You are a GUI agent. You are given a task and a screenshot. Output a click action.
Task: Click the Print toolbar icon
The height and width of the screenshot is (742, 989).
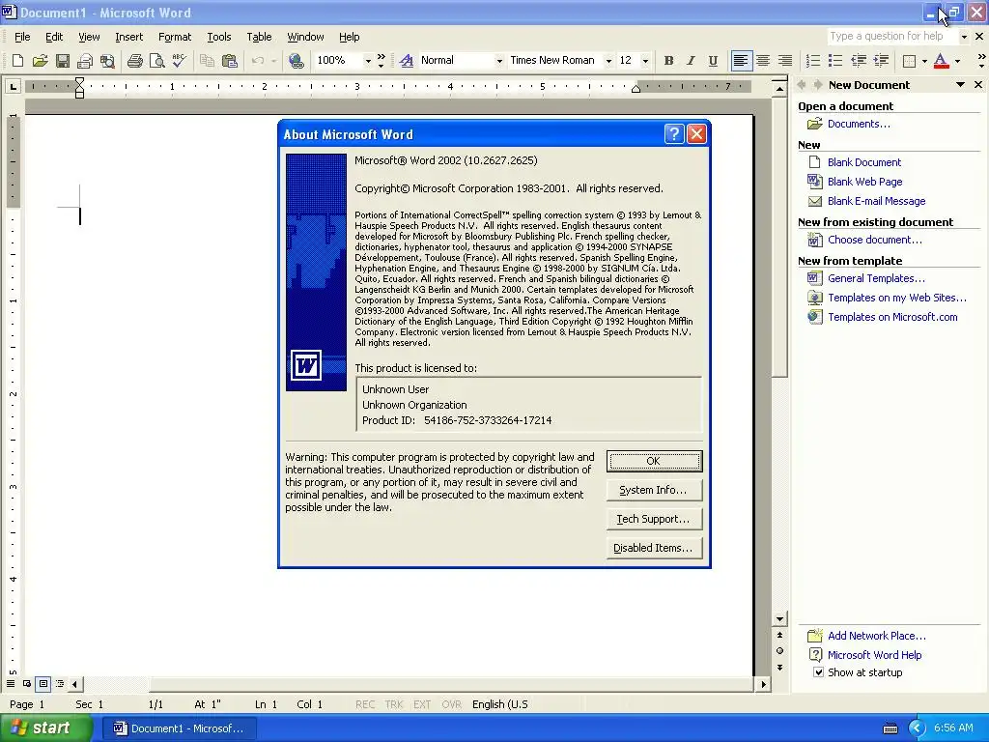point(134,61)
